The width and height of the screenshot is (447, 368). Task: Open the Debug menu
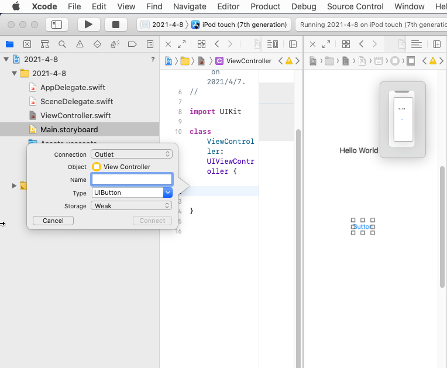(304, 6)
